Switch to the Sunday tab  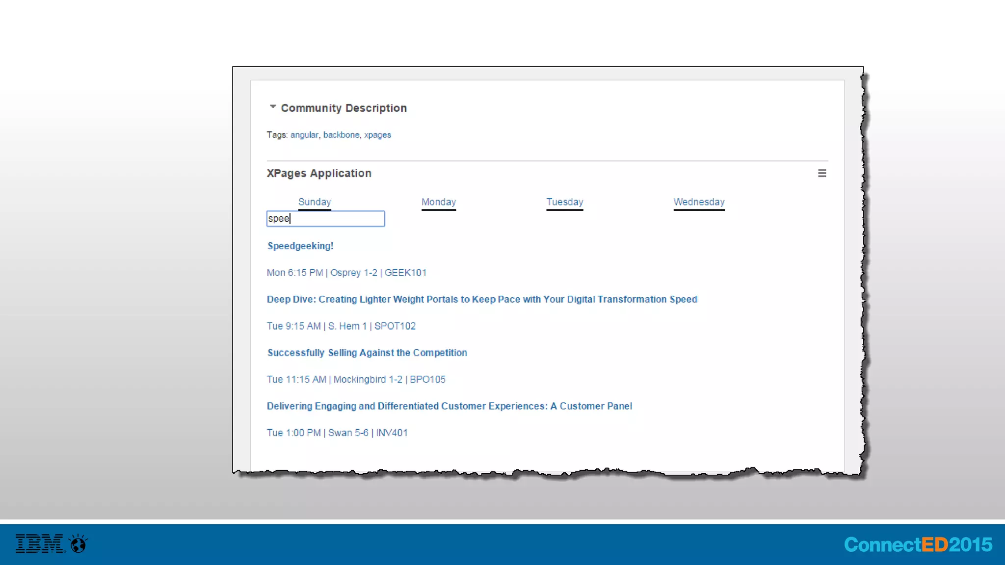pyautogui.click(x=315, y=202)
